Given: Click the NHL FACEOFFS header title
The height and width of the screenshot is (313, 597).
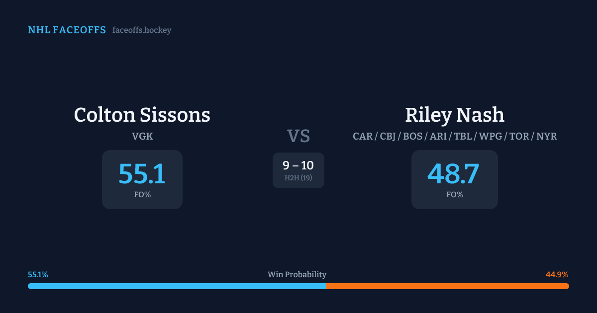Looking at the screenshot, I should click(67, 30).
